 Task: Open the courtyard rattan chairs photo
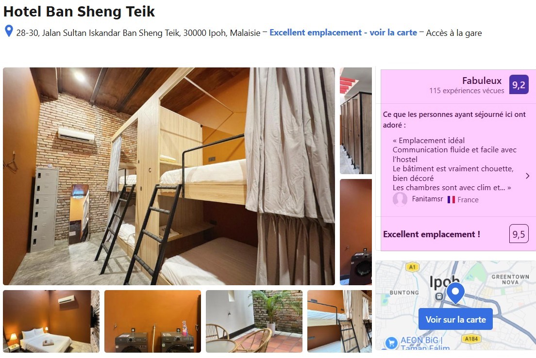[254, 322]
